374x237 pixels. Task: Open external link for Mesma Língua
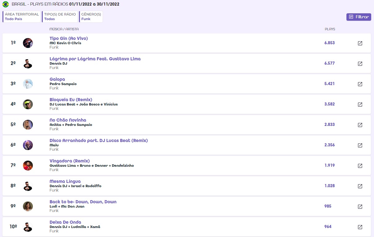360,186
